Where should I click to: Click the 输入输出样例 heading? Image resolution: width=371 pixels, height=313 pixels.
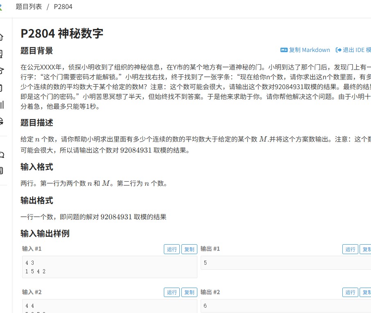point(45,234)
